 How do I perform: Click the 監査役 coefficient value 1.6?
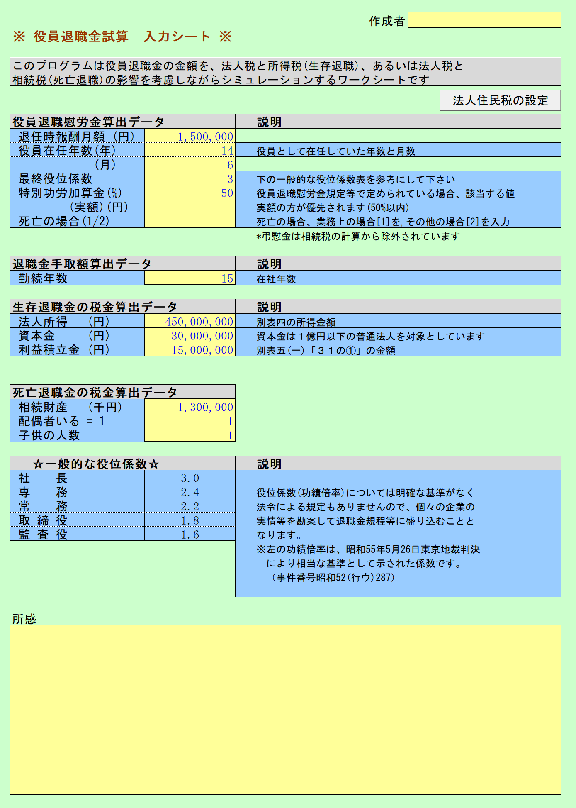tap(190, 534)
